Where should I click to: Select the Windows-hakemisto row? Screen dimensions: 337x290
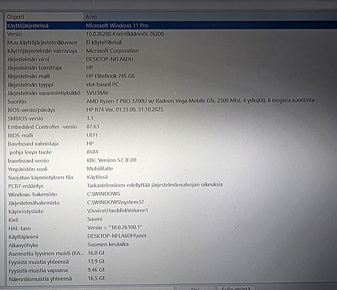coord(172,194)
